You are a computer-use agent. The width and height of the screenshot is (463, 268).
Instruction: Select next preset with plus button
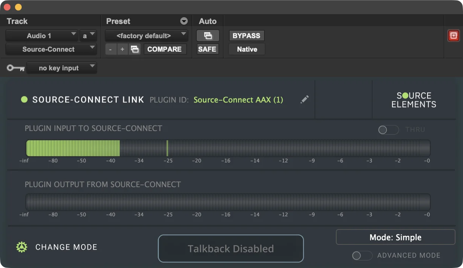(122, 49)
